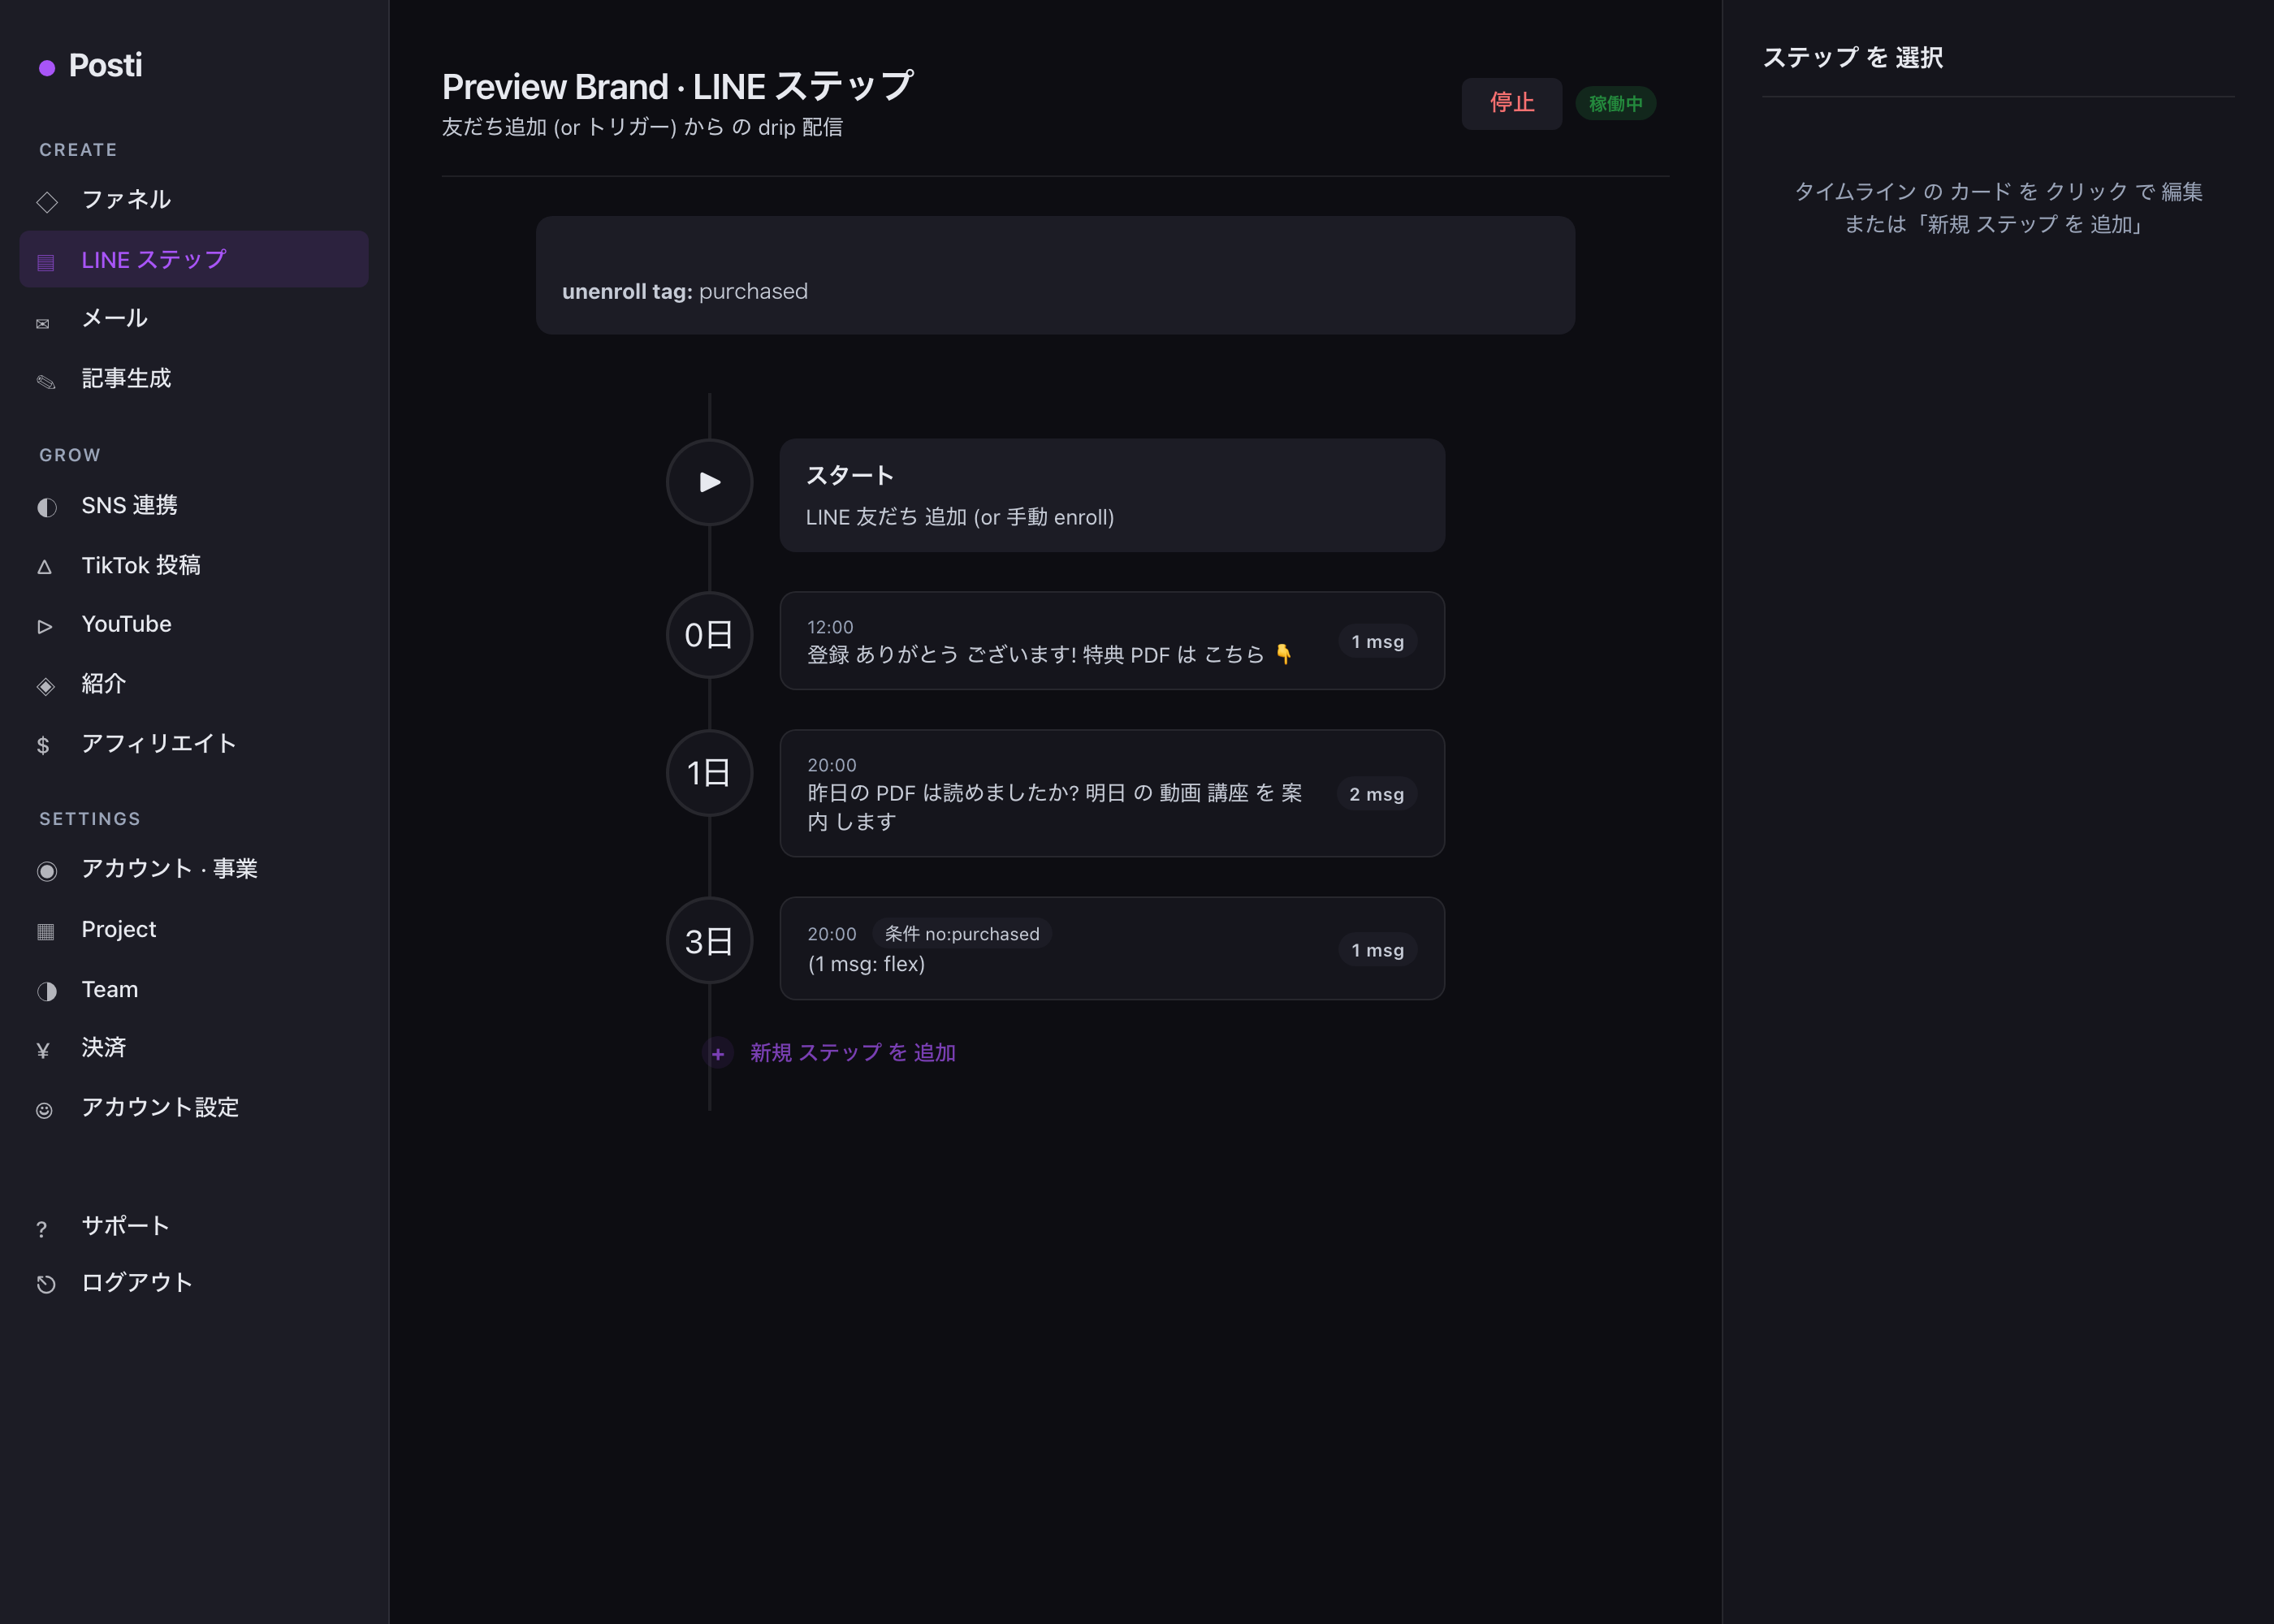Click the SNS 連携 half-circle icon
Viewport: 2274px width, 1624px height.
tap(46, 507)
